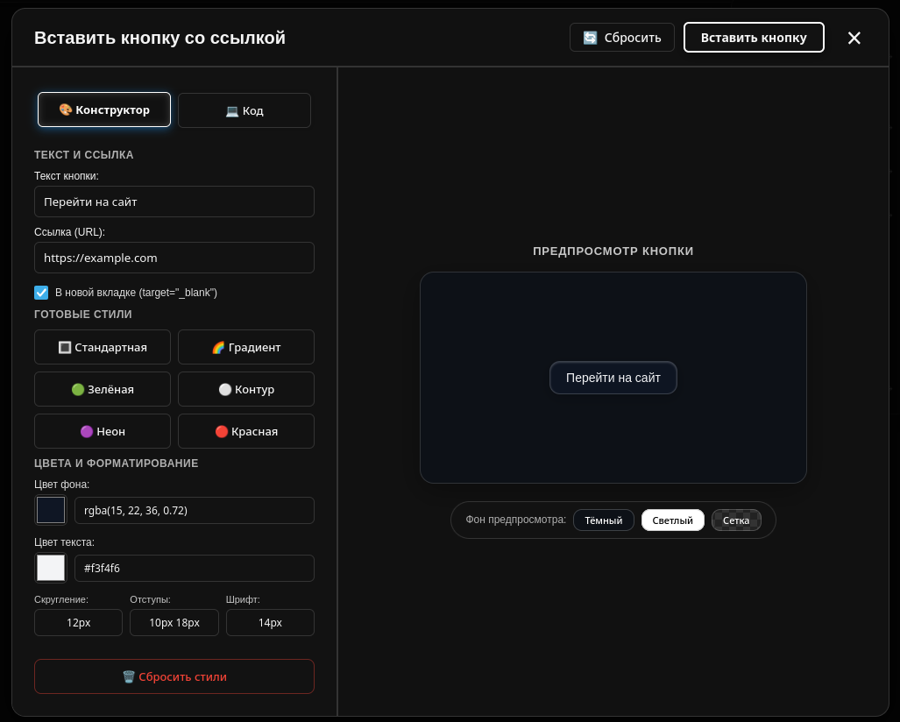This screenshot has width=900, height=722.
Task: Click the square icon on Стандартная
Action: point(65,347)
